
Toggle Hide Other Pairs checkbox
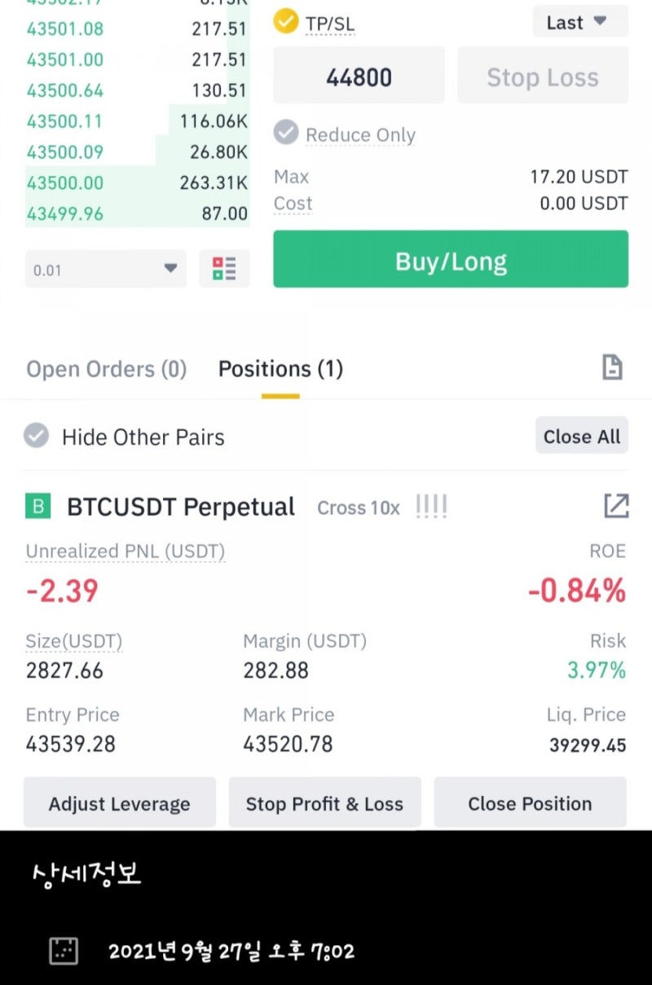36,436
